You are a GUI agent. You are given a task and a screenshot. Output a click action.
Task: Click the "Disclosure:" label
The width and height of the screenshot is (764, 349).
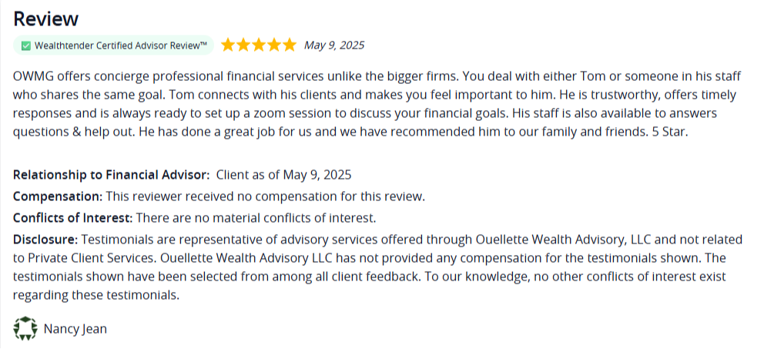[x=45, y=240]
